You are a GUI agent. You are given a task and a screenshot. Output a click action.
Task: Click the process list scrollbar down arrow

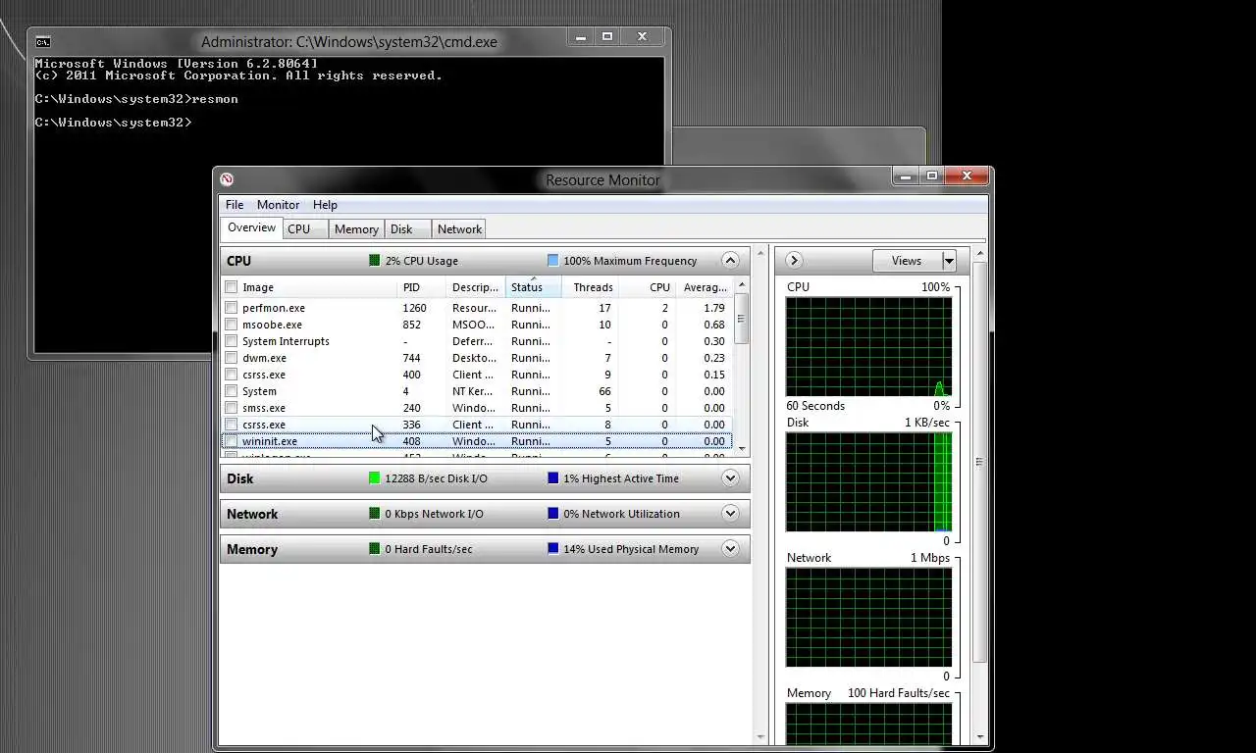[742, 449]
